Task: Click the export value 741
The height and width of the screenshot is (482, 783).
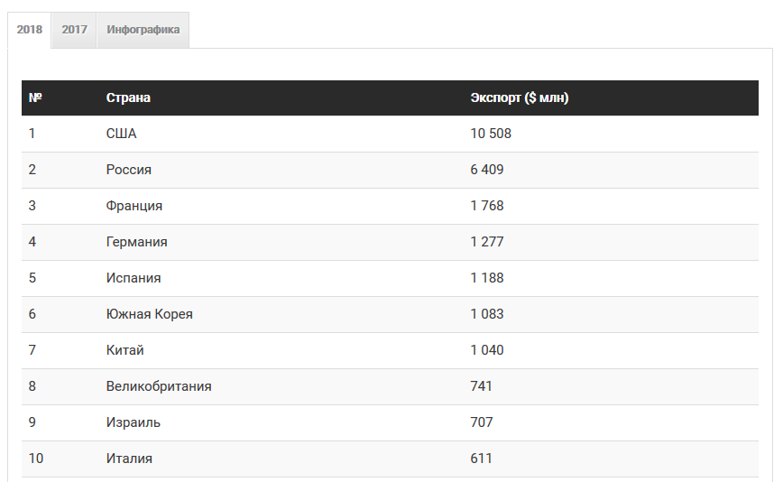Action: (482, 386)
